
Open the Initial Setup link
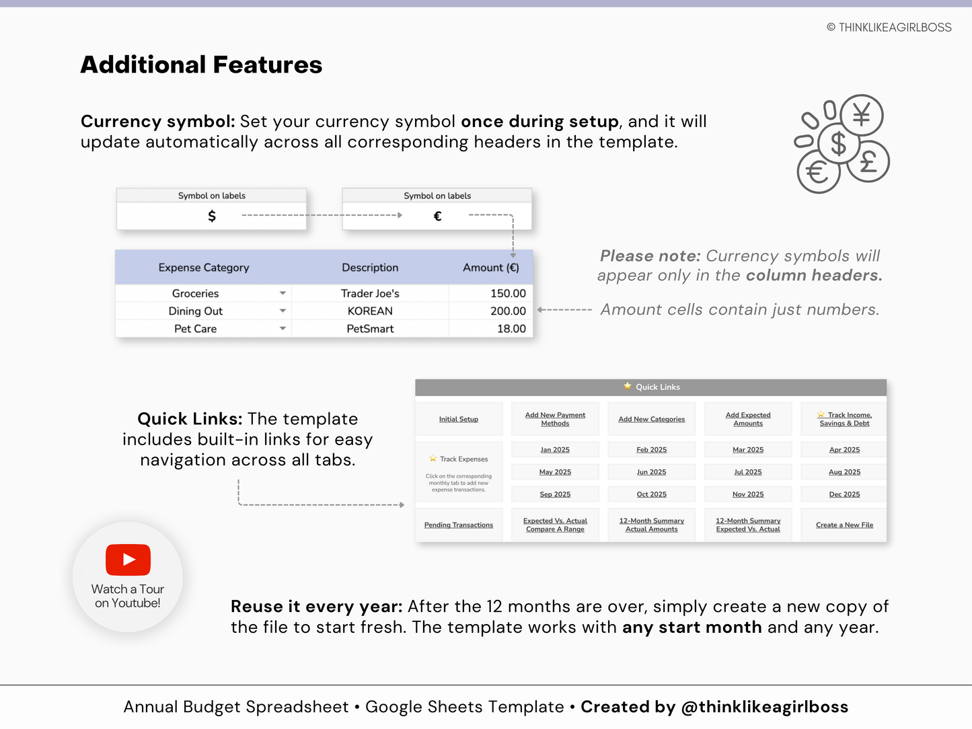(x=458, y=419)
